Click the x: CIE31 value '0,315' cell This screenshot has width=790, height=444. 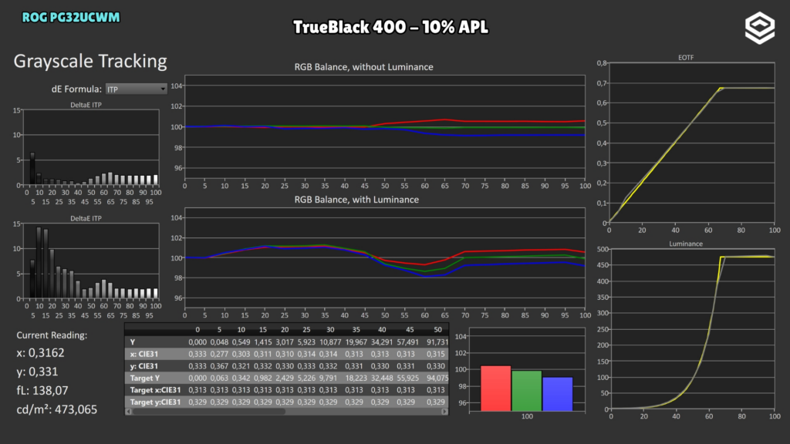[436, 354]
